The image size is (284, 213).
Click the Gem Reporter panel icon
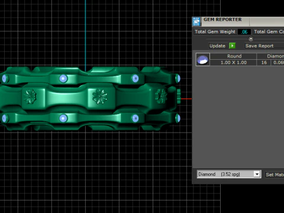click(x=196, y=21)
